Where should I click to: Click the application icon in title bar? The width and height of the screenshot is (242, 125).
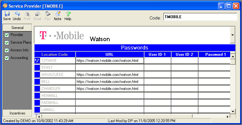pos(5,6)
